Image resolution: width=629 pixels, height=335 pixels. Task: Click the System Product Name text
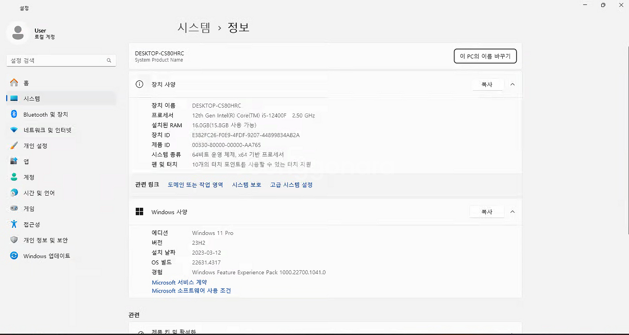coord(159,60)
